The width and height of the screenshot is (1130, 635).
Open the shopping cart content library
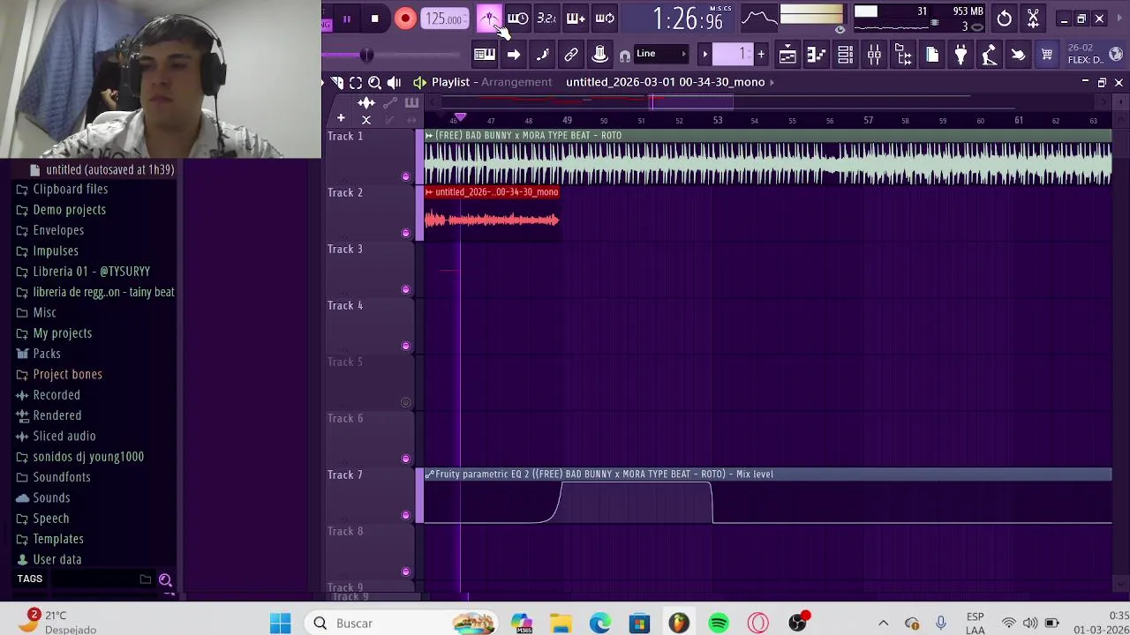(x=1047, y=55)
